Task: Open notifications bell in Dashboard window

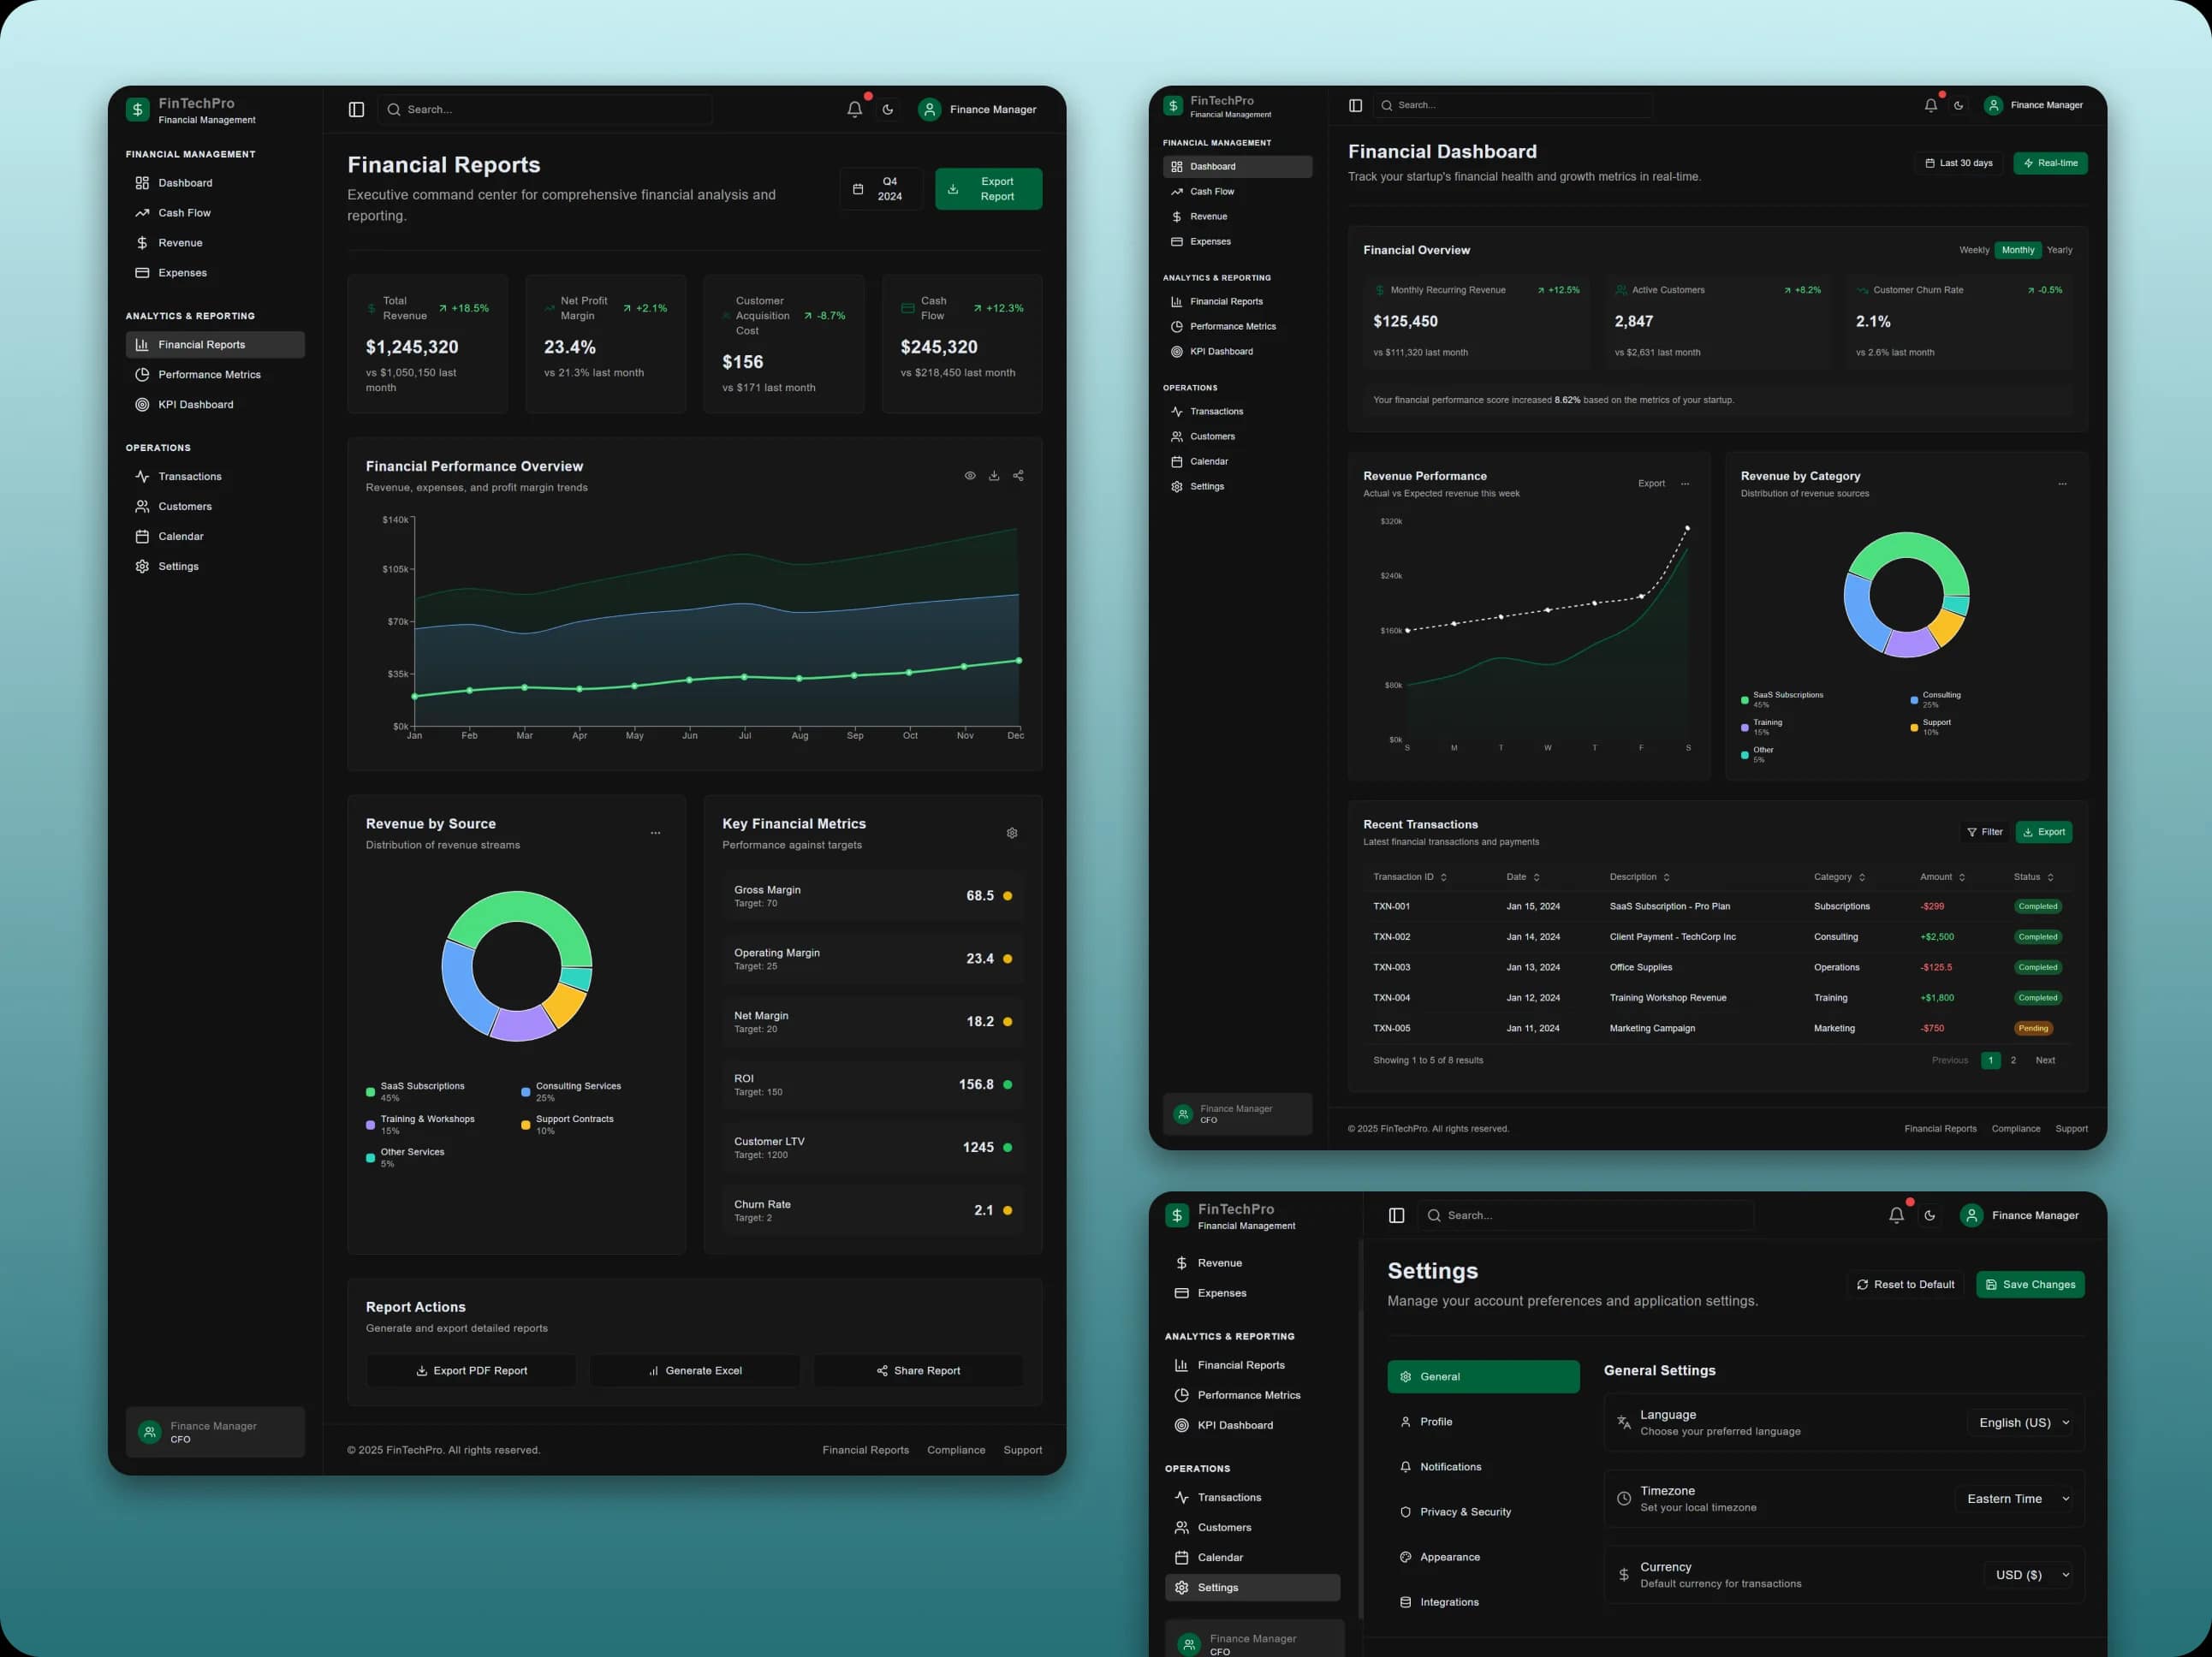Action: click(1931, 105)
